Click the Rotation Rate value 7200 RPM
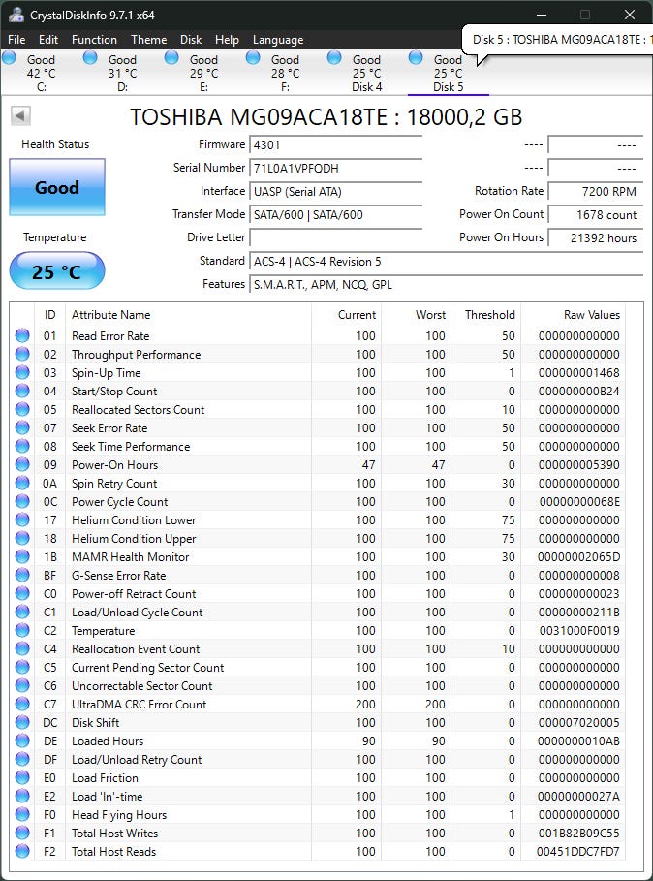This screenshot has height=881, width=653. pyautogui.click(x=595, y=192)
